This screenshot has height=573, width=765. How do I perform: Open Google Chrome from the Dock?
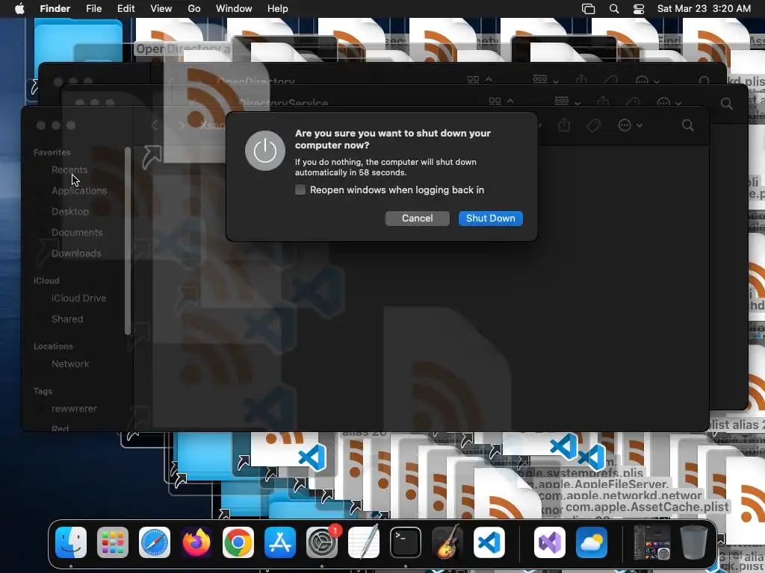click(238, 542)
